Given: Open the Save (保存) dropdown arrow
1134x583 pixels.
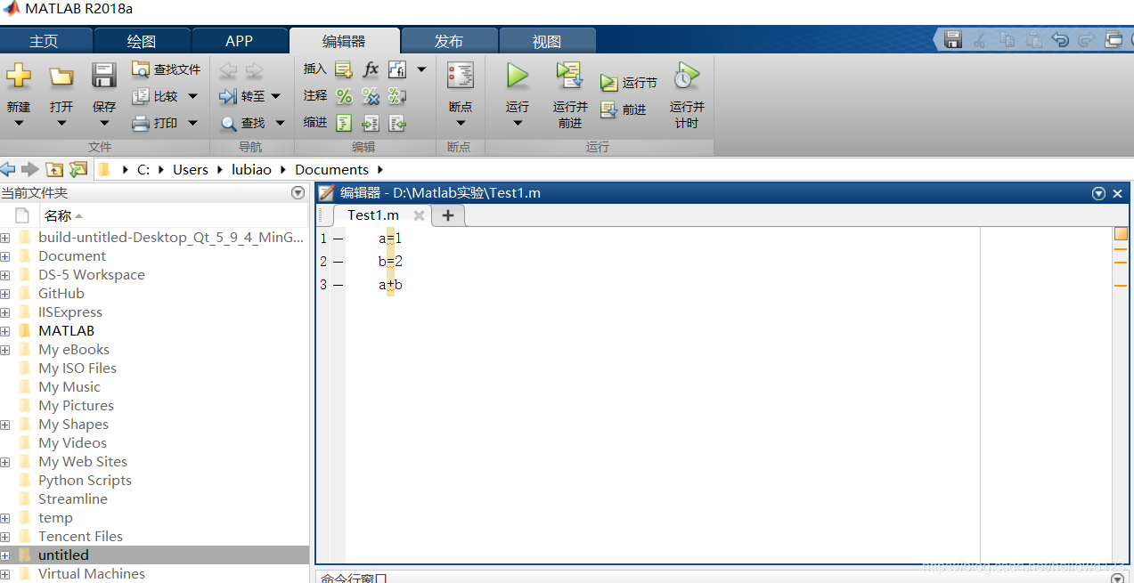Looking at the screenshot, I should pyautogui.click(x=104, y=124).
